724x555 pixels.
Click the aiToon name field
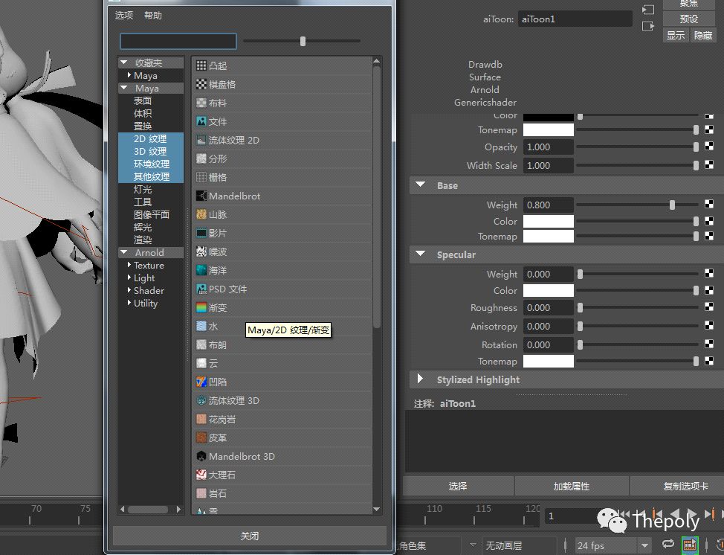click(575, 19)
